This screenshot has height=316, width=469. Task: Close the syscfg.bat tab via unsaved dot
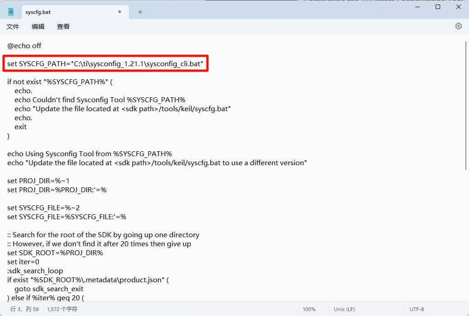120,12
